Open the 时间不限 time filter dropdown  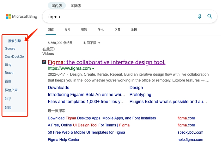point(92,43)
